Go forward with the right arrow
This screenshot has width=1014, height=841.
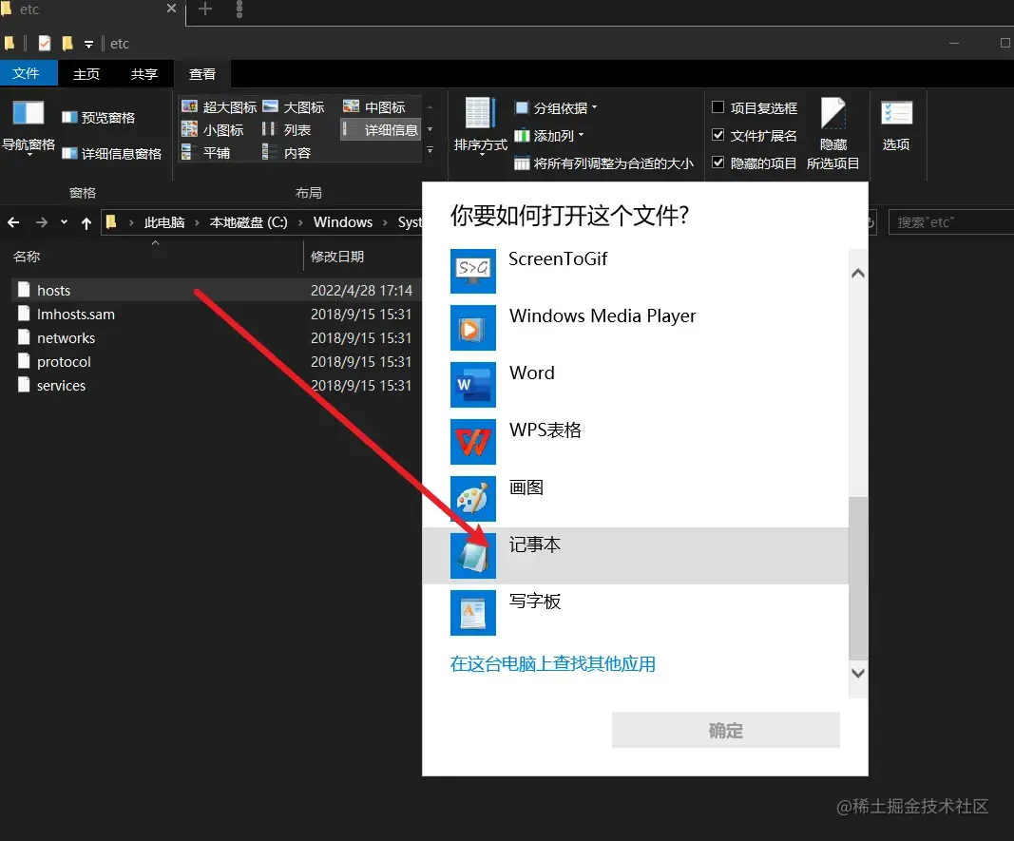42,222
